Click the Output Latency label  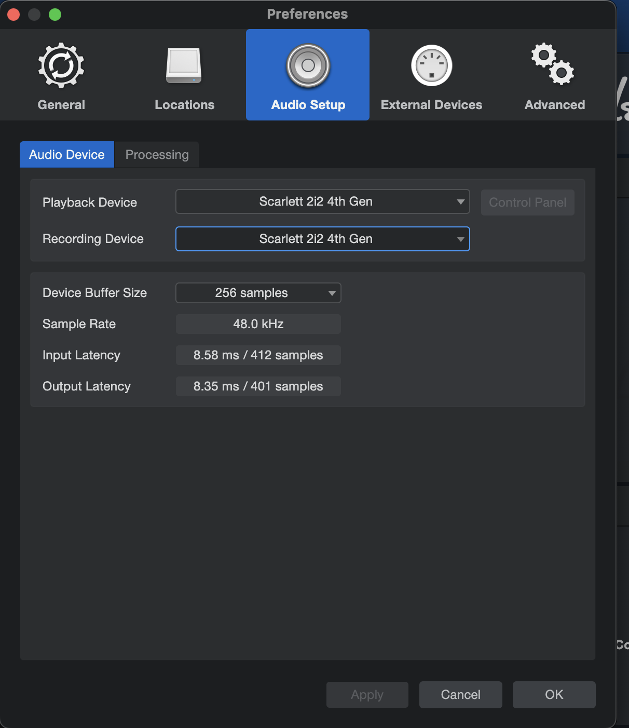87,386
